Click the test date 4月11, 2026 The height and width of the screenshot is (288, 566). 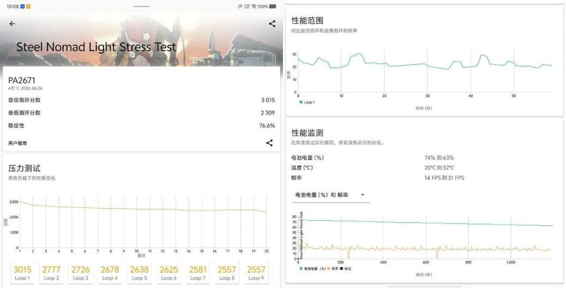coord(25,88)
